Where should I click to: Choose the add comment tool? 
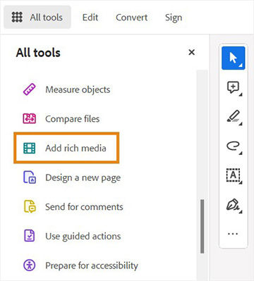233,87
